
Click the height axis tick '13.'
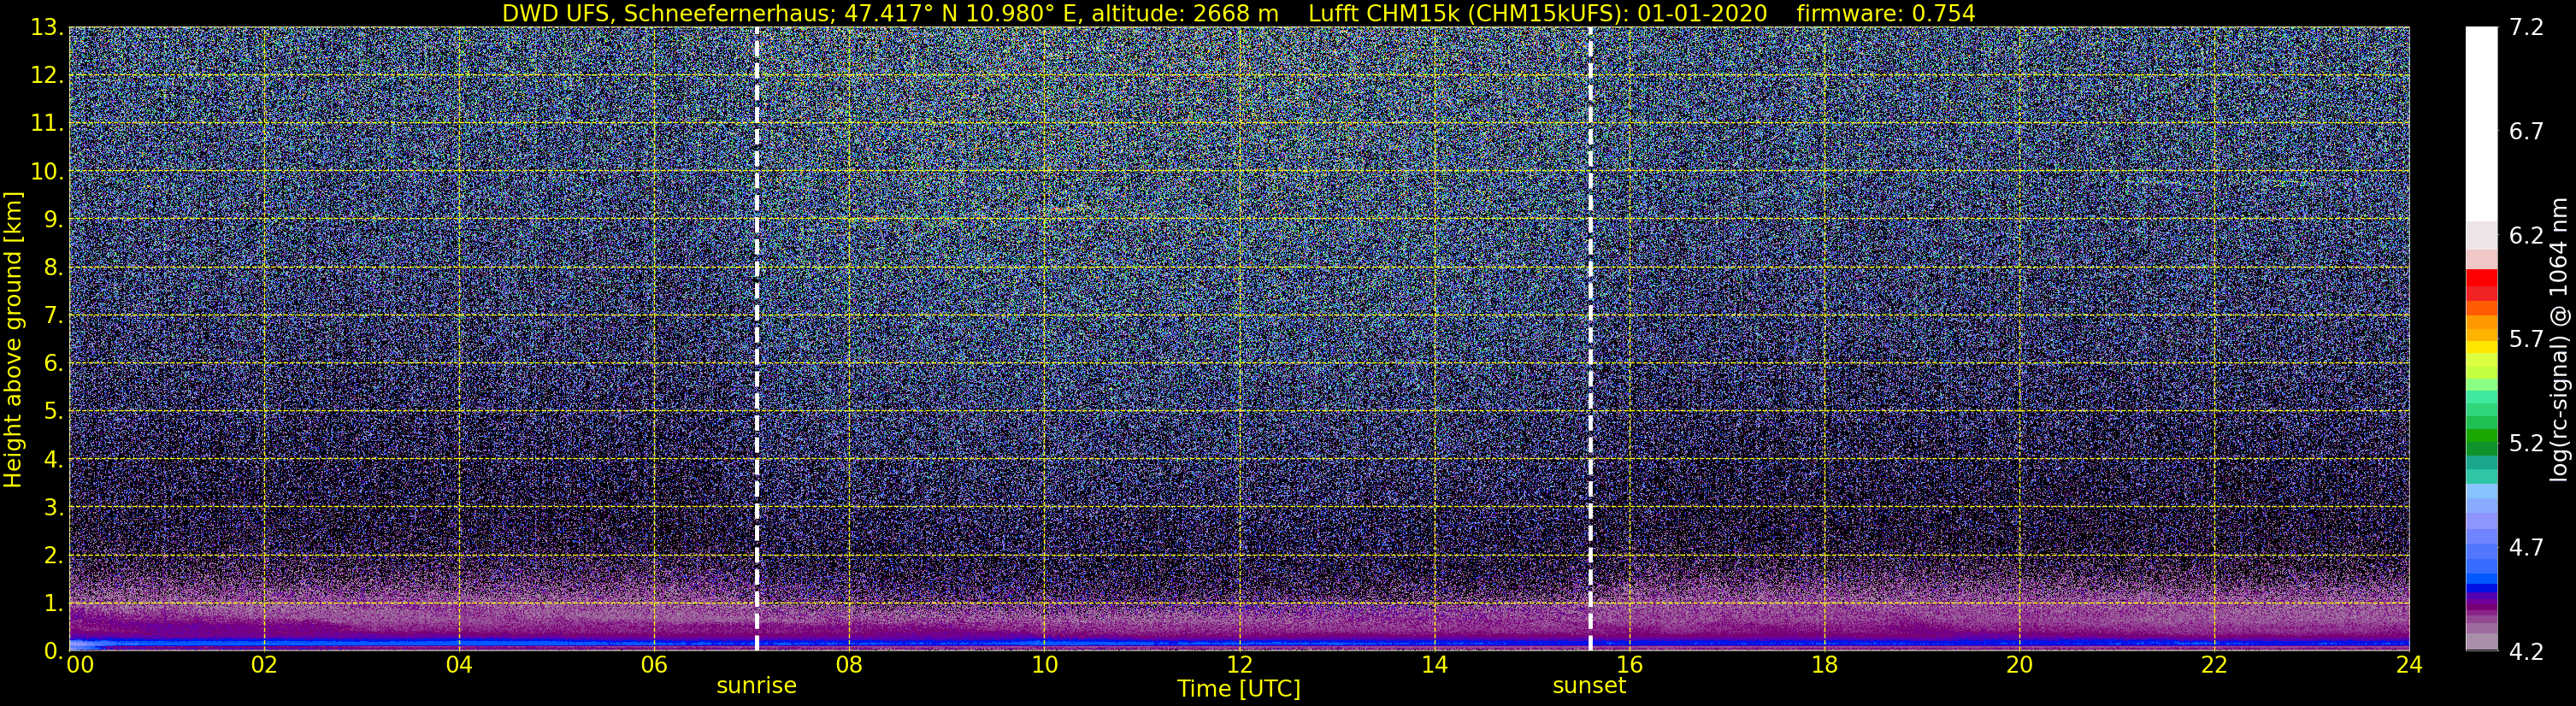click(x=47, y=28)
